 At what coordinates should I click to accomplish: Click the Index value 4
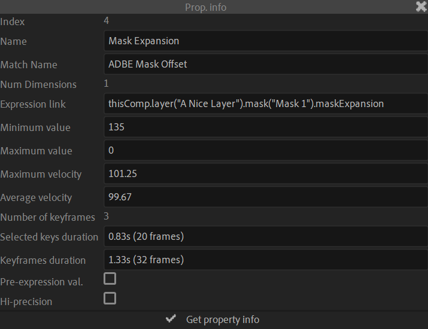[107, 21]
